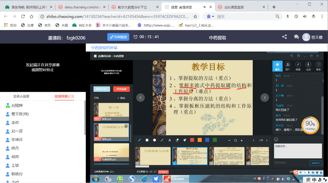Go to previous slide with left arrow

tap(140, 98)
